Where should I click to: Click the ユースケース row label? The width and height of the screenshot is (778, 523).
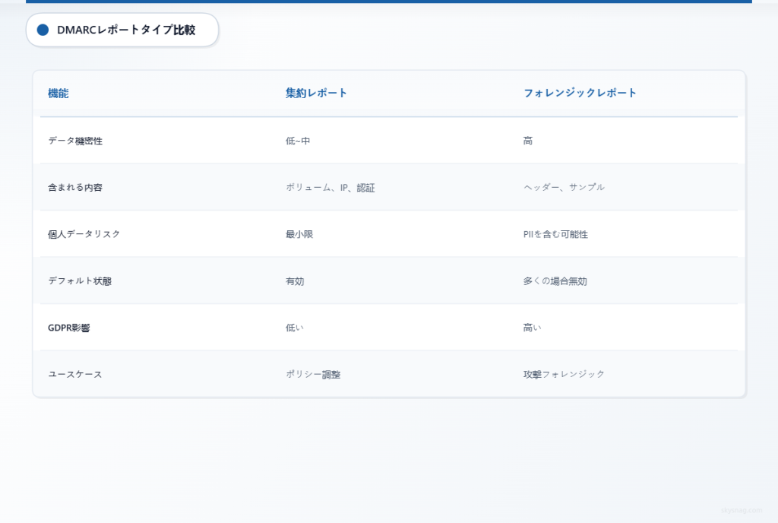tap(75, 374)
